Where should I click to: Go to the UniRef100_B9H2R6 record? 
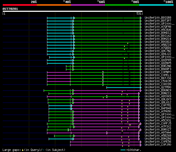(158, 139)
